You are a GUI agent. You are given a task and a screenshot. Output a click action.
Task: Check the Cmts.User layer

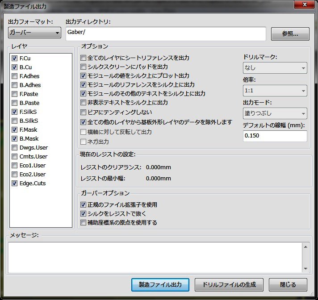coord(14,157)
